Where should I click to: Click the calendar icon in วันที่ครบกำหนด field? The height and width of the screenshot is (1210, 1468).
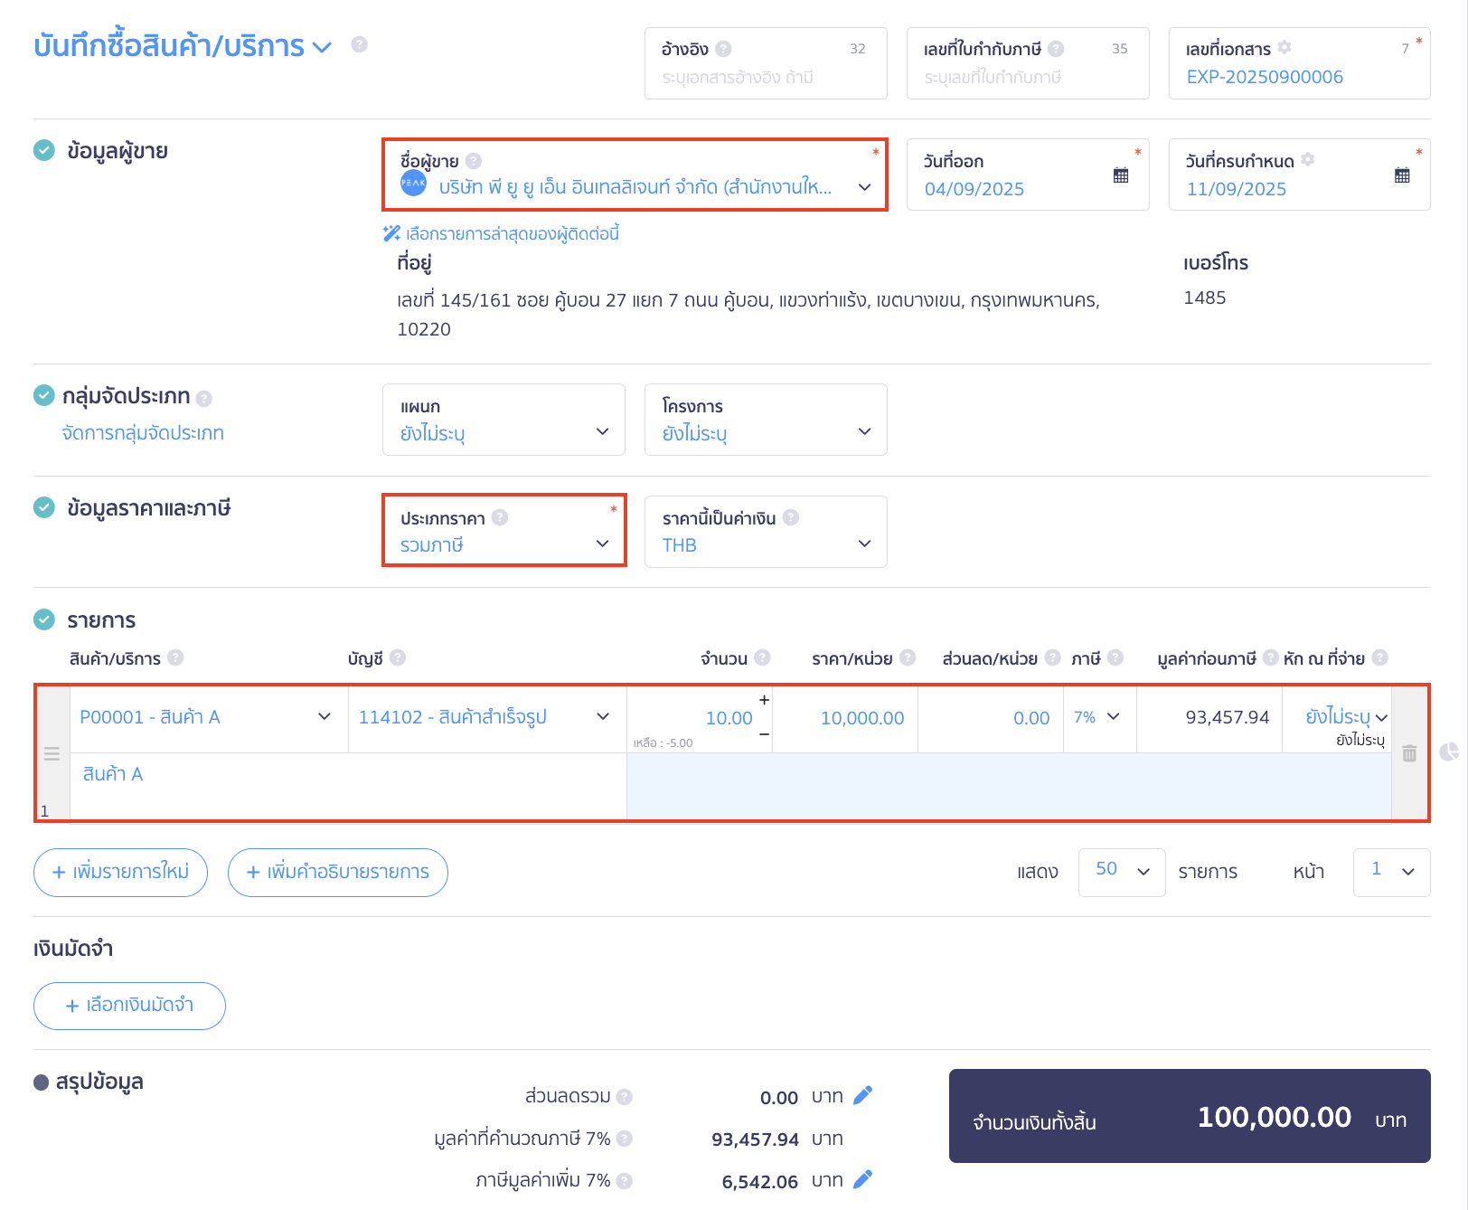(1402, 175)
